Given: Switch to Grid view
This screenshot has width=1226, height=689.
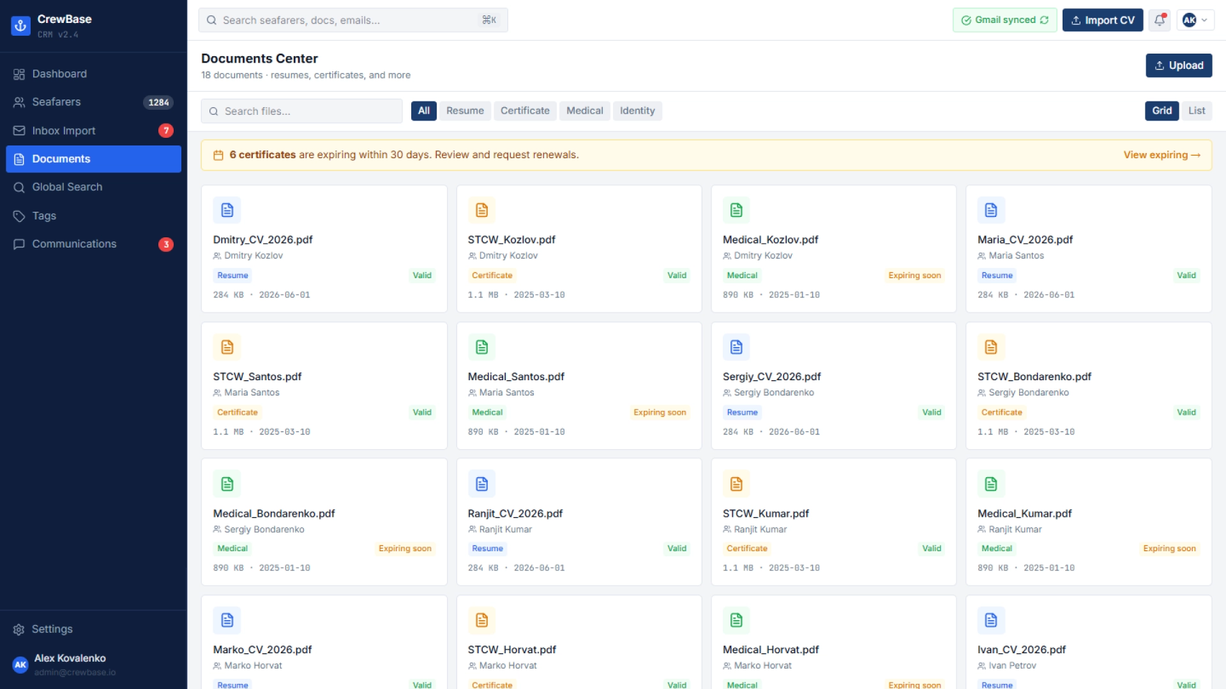Looking at the screenshot, I should pyautogui.click(x=1162, y=111).
